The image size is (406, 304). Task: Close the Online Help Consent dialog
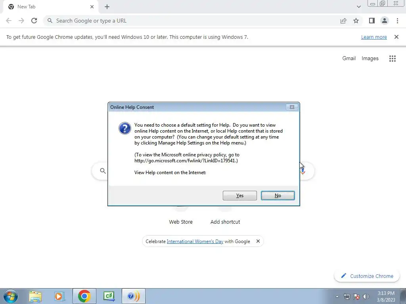(292, 107)
